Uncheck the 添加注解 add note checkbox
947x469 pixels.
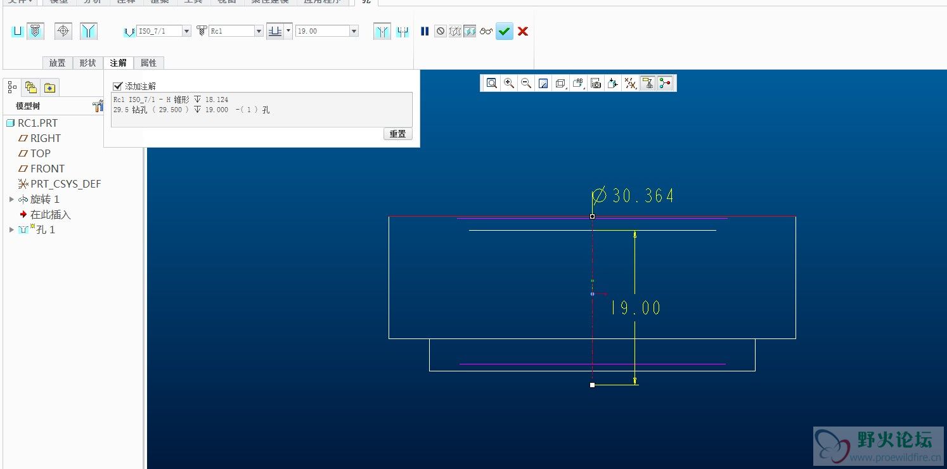click(117, 86)
